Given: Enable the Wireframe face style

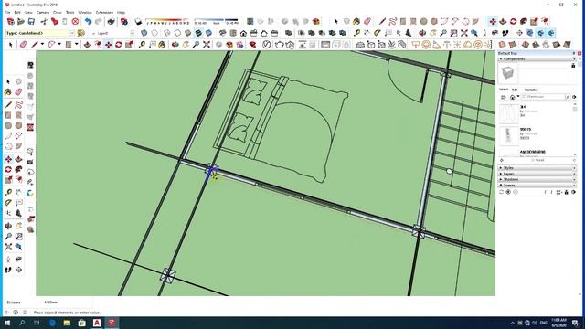Looking at the screenshot, I should coord(167,33).
